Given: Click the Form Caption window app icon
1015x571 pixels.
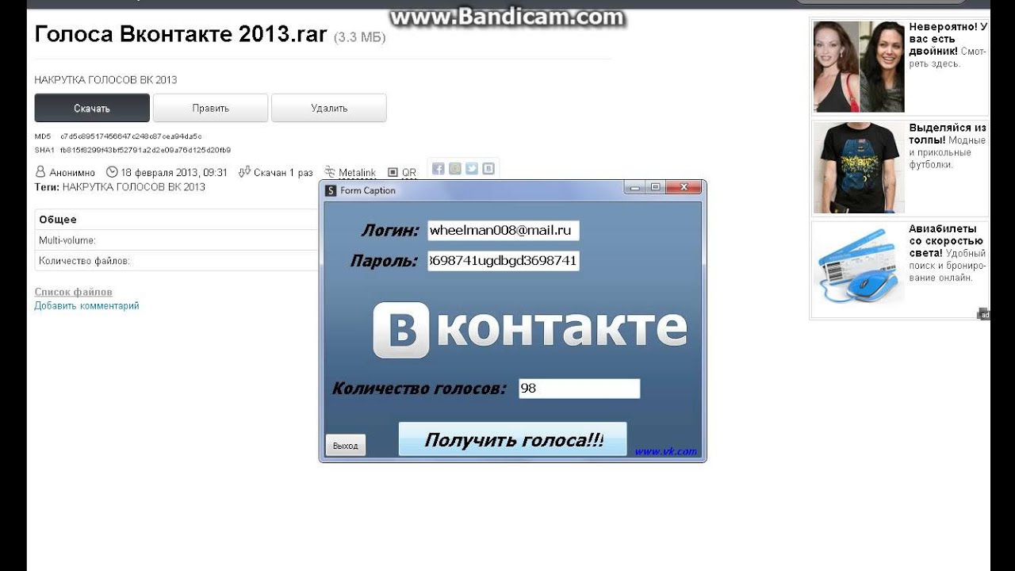Looking at the screenshot, I should [x=331, y=190].
